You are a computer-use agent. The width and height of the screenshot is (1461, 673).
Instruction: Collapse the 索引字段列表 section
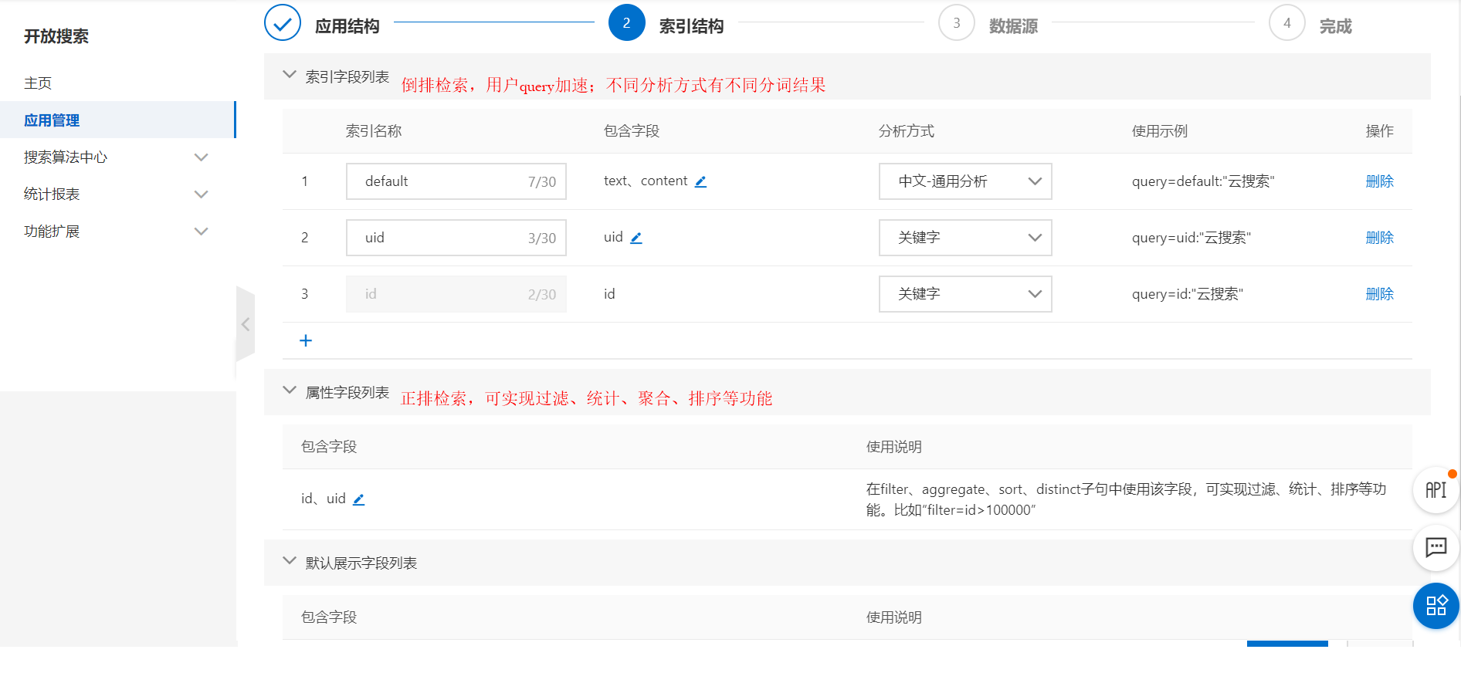[290, 75]
